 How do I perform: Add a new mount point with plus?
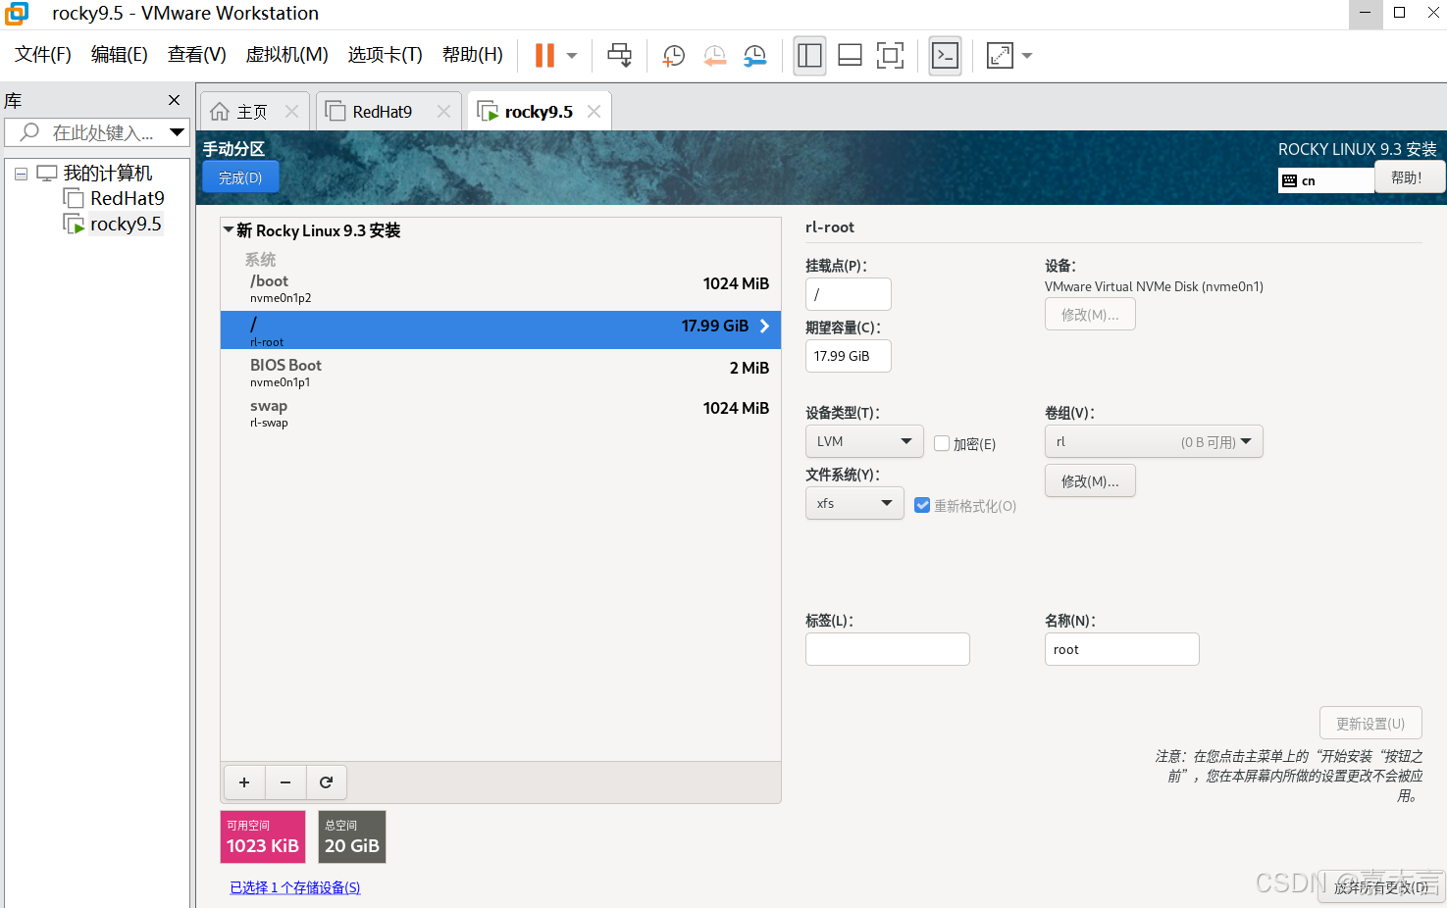[x=244, y=782]
